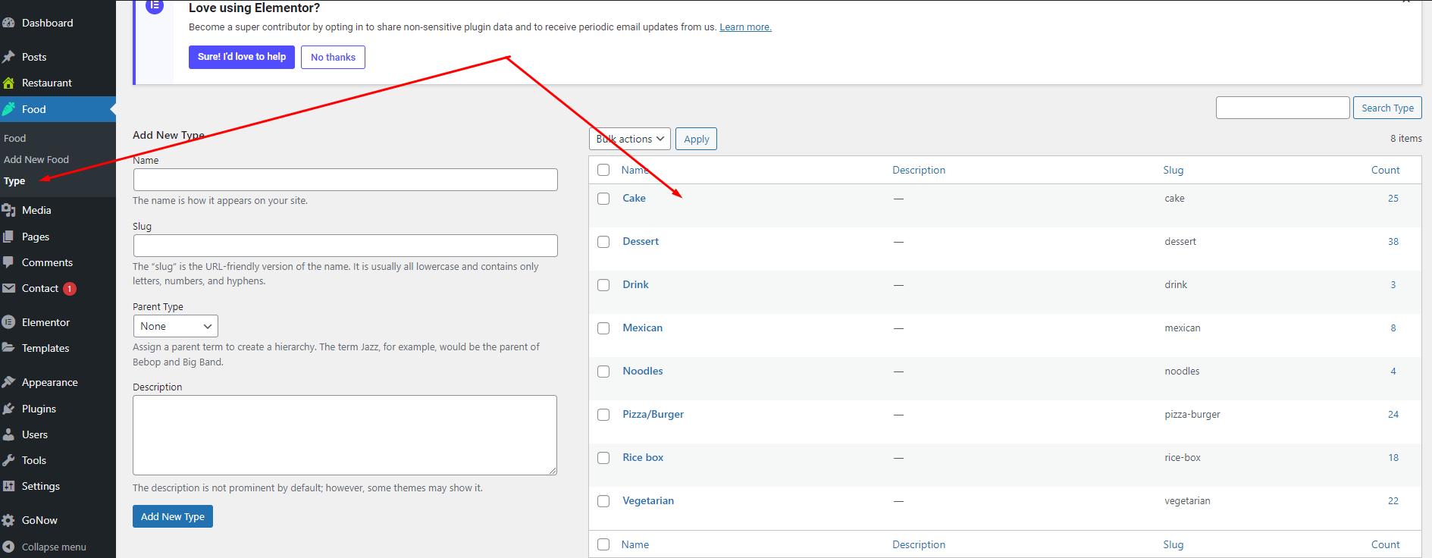
Task: Tick the checkbox for Vegetarian row
Action: coord(603,501)
